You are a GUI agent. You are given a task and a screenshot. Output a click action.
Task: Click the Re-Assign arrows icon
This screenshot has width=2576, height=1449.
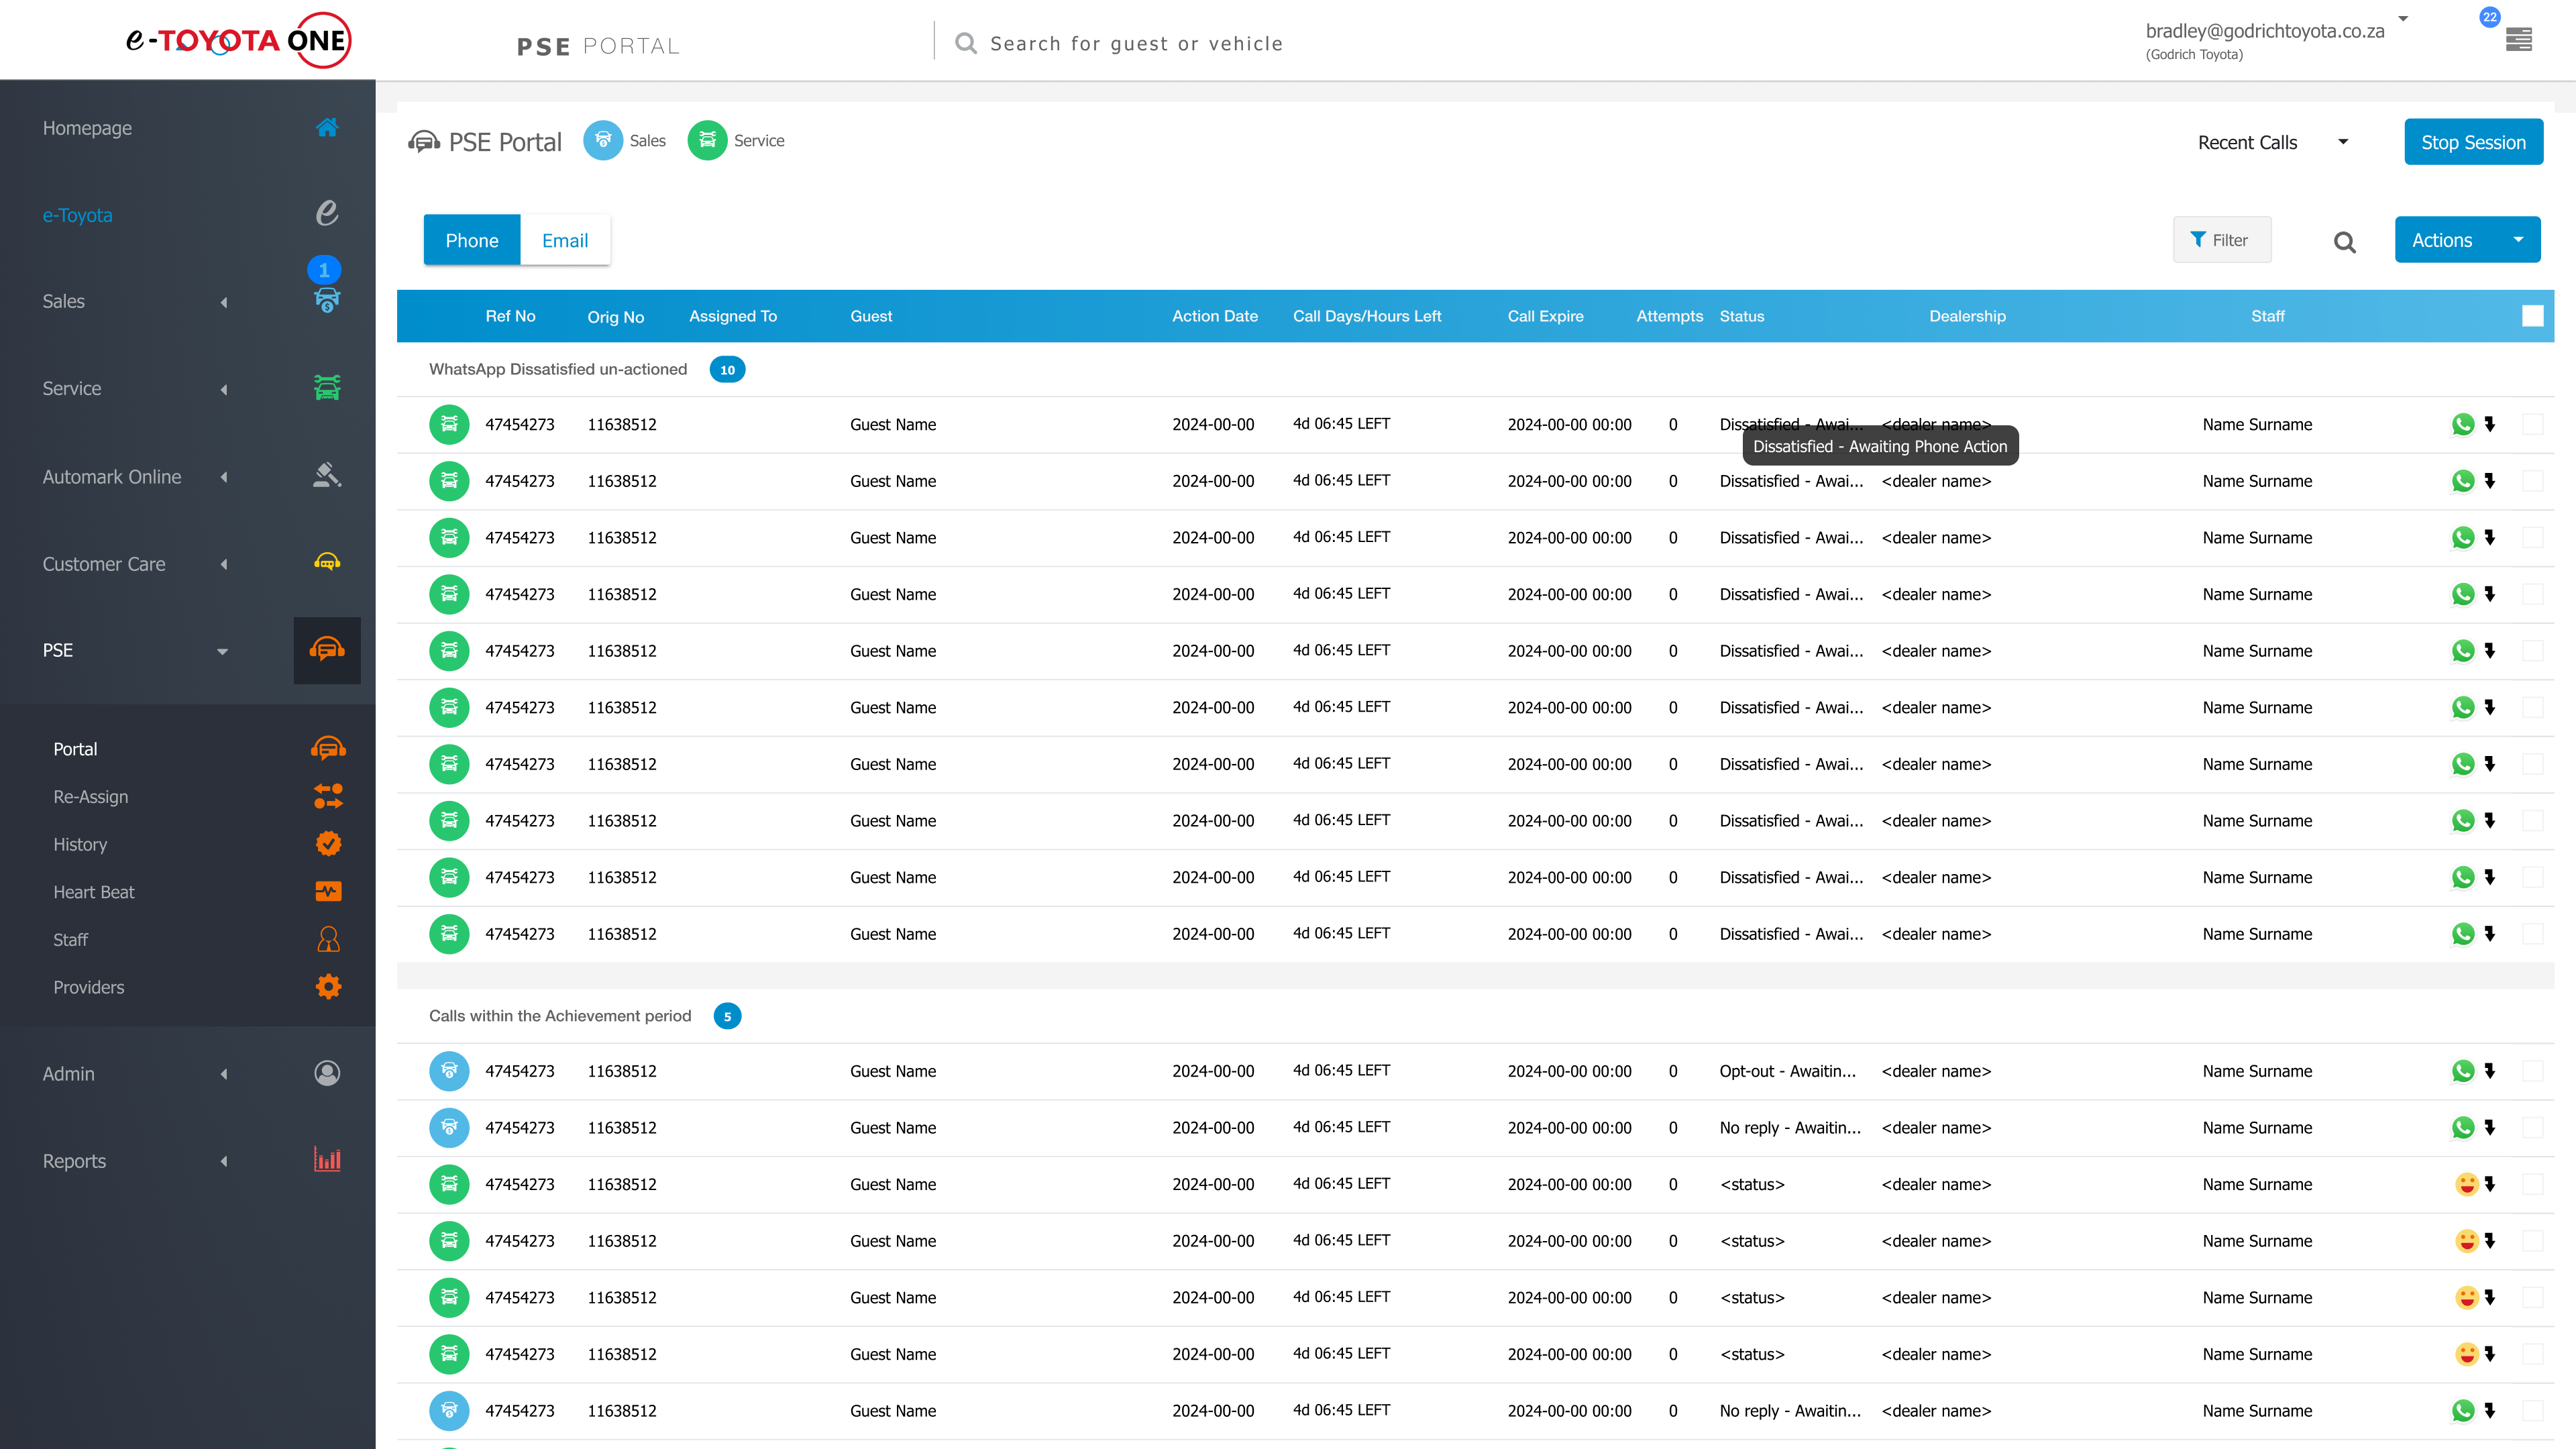(328, 796)
